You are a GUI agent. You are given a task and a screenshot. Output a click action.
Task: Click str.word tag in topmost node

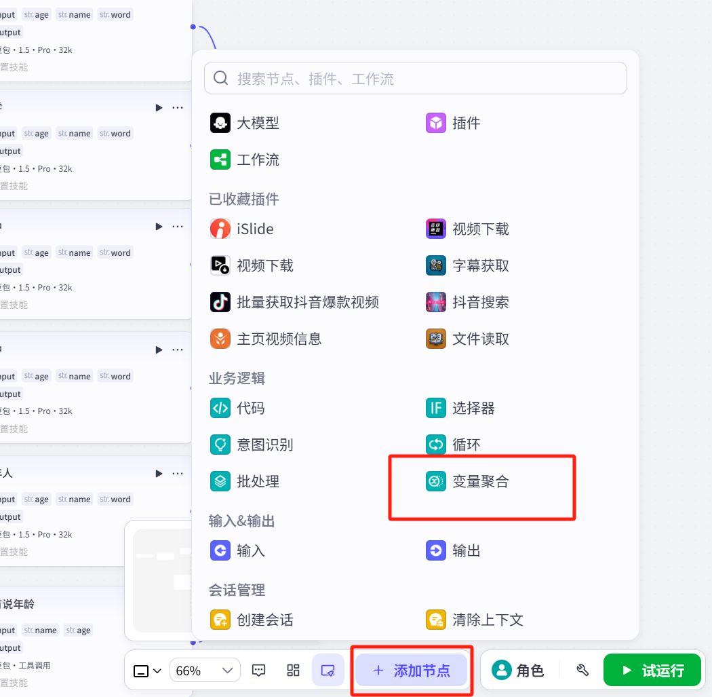(115, 14)
